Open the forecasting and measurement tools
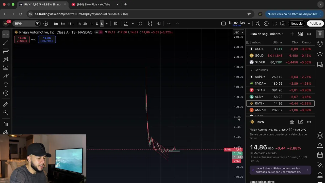325x183 pixels. [6, 68]
